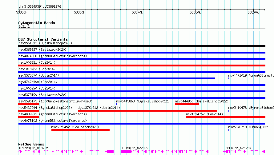This screenshot has height=155, width=274.
Task: Click the large magenta first exon of ACTR8
Action: [x=126, y=152]
